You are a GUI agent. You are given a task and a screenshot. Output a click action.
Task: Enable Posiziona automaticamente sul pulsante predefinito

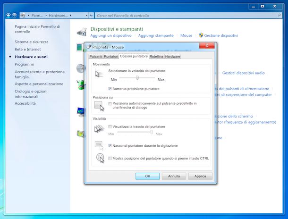click(x=110, y=104)
